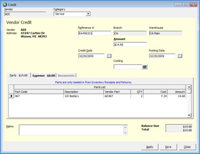Select the row marker arrow for part 467
The height and width of the screenshot is (154, 200).
tap(11, 96)
